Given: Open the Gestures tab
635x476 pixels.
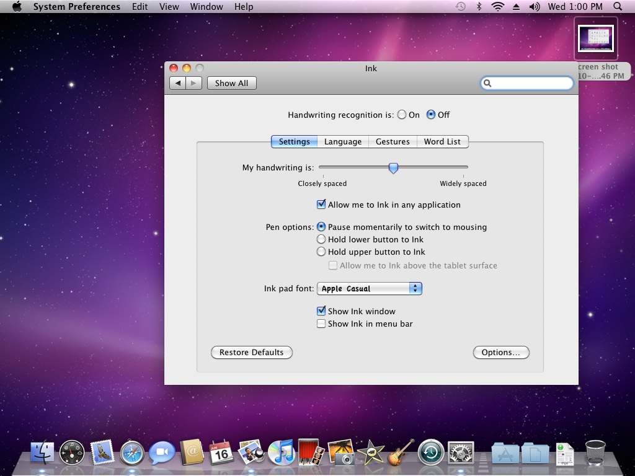Looking at the screenshot, I should click(393, 142).
